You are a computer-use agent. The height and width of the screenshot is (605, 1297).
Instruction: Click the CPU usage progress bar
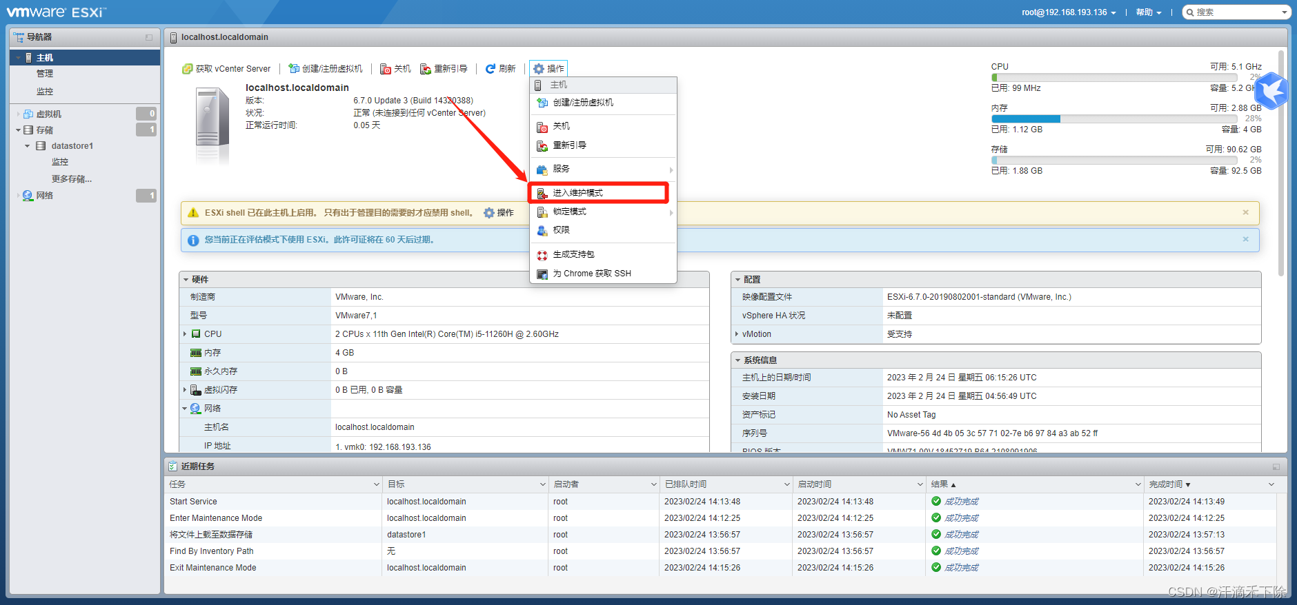(x=1114, y=77)
